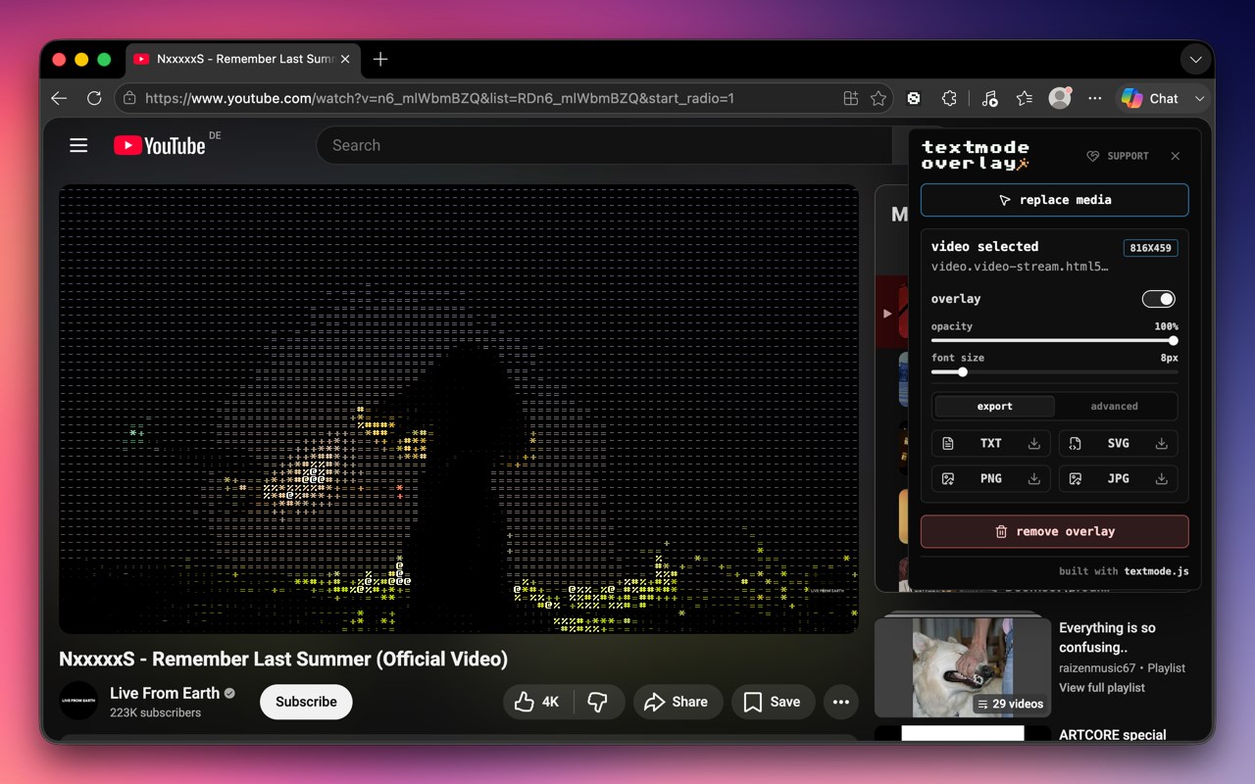The height and width of the screenshot is (784, 1255).
Task: Dislike the video with thumbs-down icon
Action: coord(597,702)
